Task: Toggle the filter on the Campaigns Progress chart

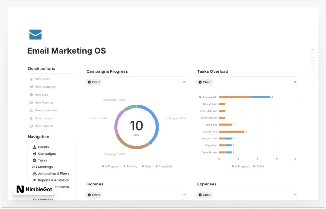Action: (184, 82)
